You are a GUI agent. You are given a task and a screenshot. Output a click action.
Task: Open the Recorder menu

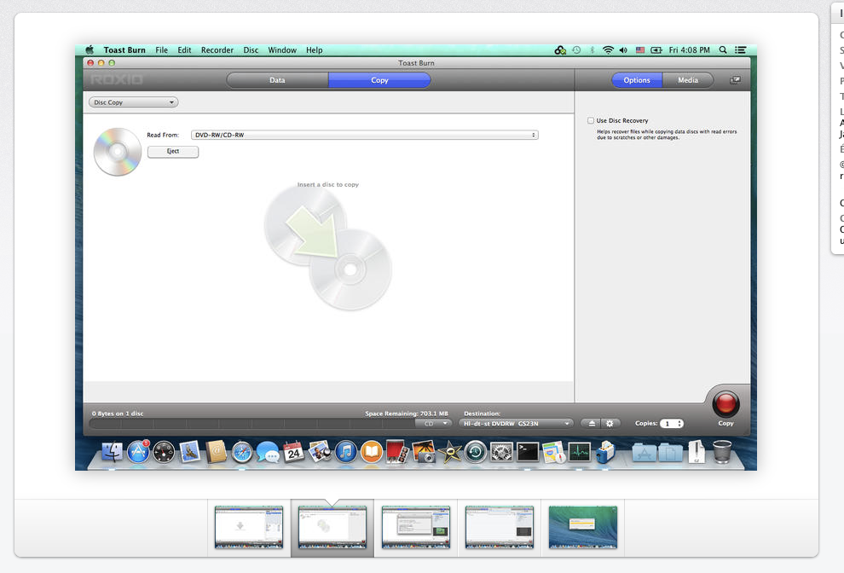217,50
